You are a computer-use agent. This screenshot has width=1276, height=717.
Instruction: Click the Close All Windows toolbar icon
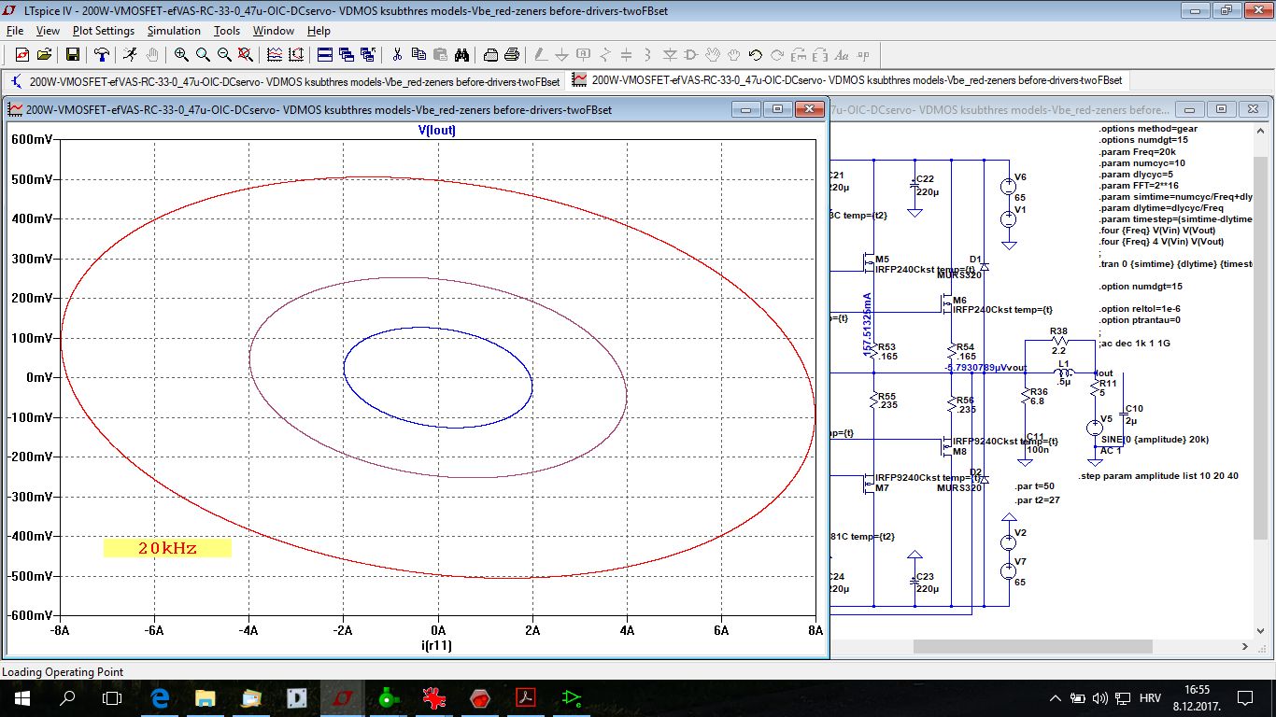tap(368, 54)
